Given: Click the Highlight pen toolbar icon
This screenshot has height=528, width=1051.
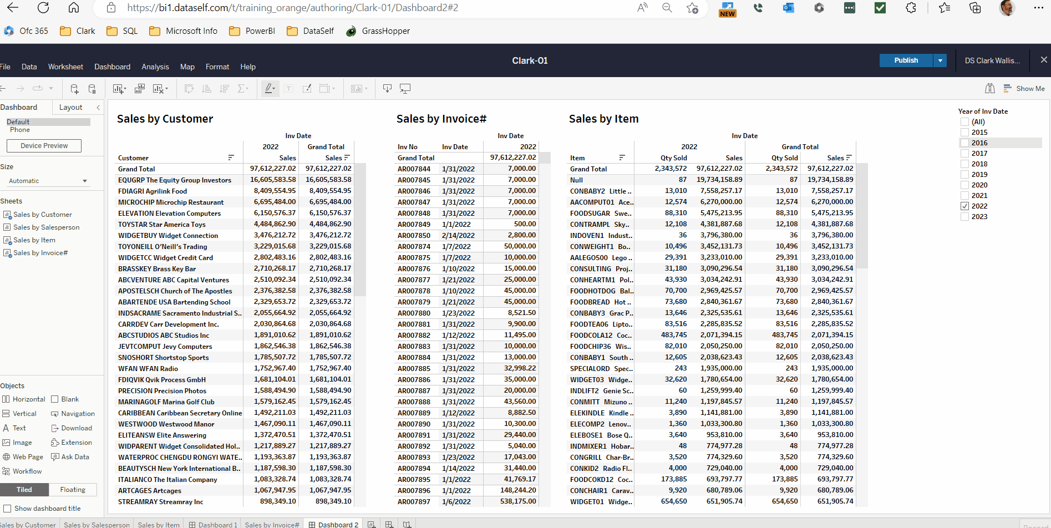Looking at the screenshot, I should [x=269, y=89].
